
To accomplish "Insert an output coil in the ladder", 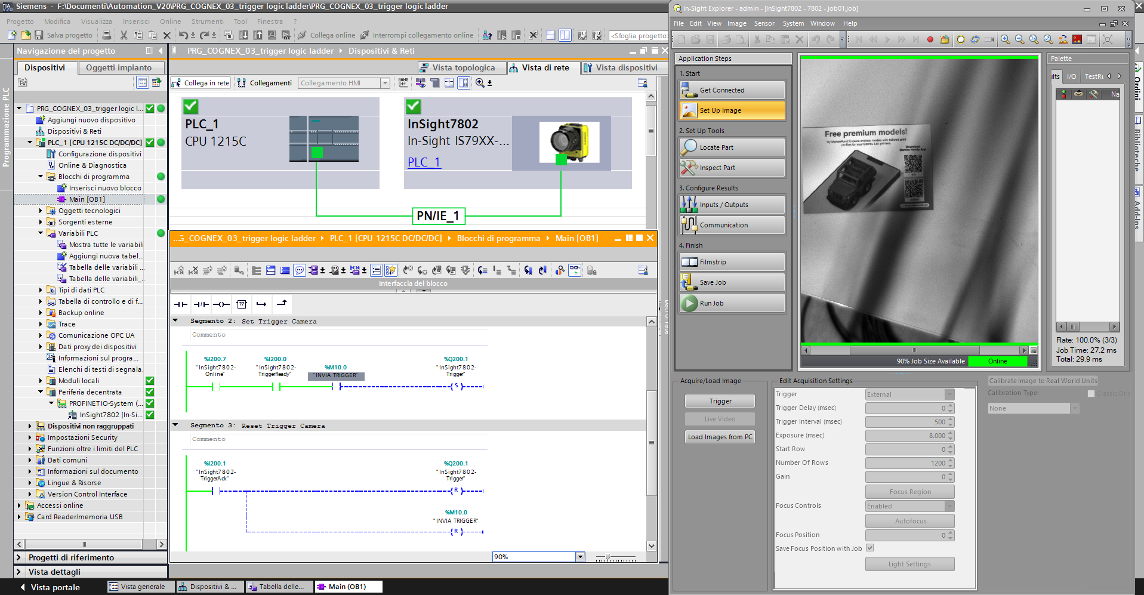I will click(221, 304).
